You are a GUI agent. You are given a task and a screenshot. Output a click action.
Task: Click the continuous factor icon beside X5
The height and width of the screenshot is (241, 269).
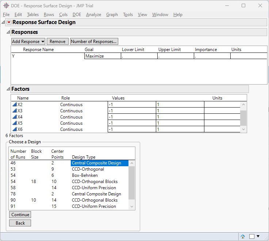15,123
